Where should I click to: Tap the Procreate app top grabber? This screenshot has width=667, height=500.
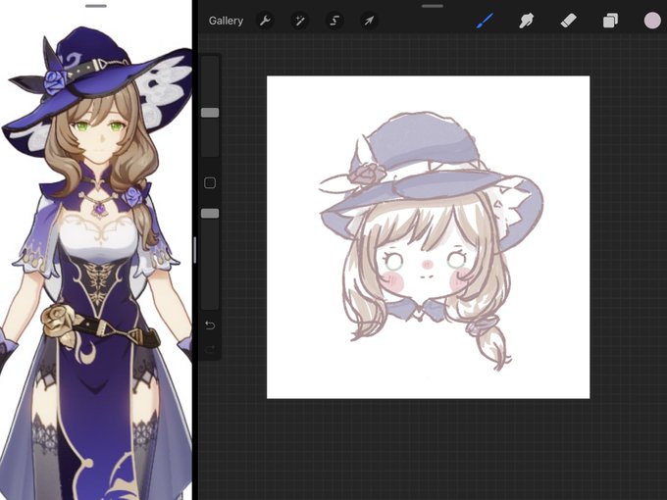pos(433,6)
